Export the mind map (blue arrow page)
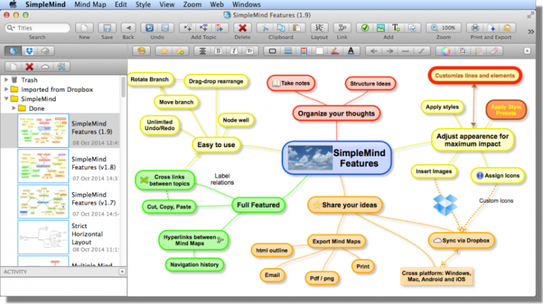Viewport: 543px width, 304px height. pyautogui.click(x=491, y=28)
